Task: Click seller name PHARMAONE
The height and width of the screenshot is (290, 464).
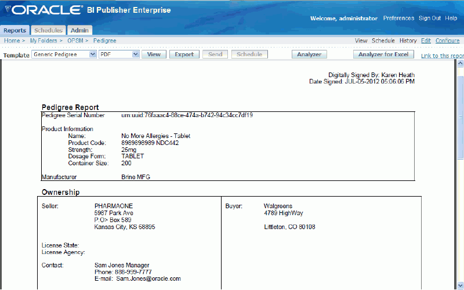Action: (114, 206)
